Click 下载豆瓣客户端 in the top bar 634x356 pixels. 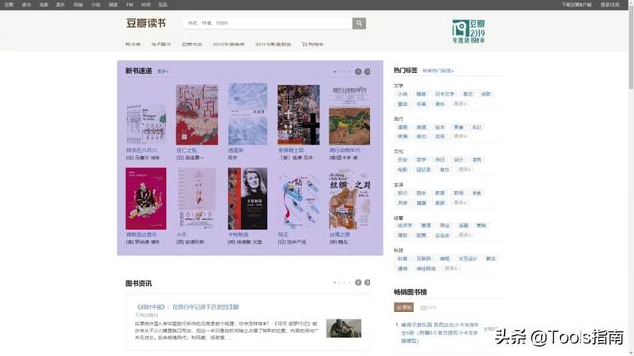[x=577, y=4]
